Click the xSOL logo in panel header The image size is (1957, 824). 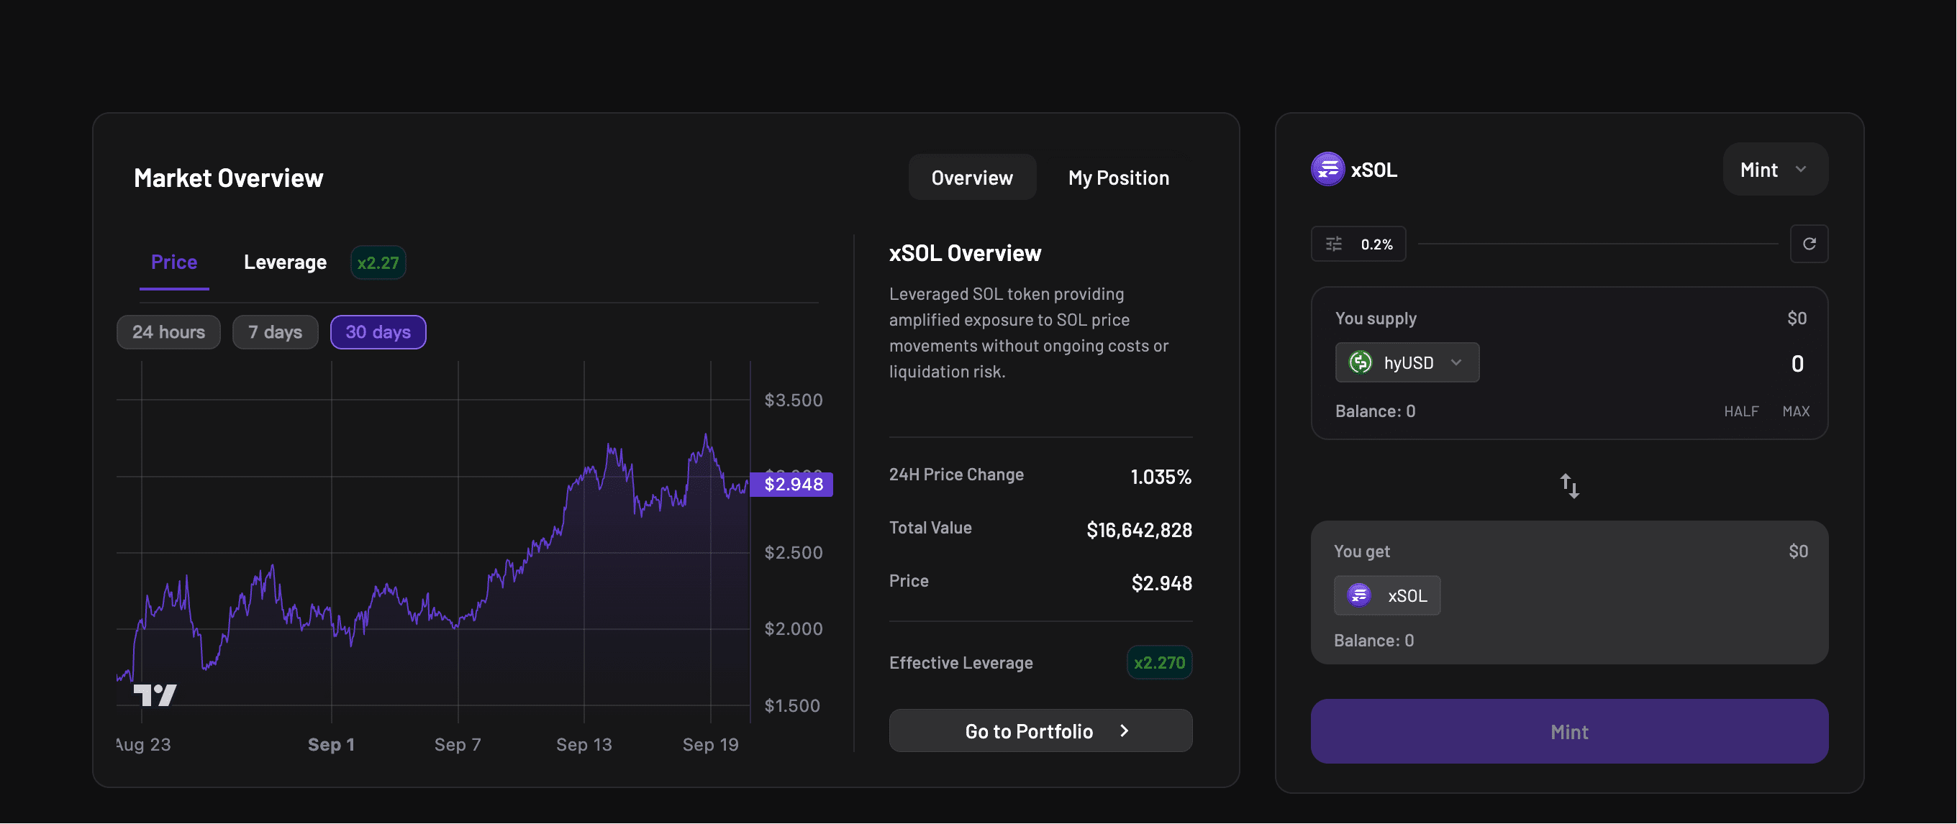[1327, 170]
